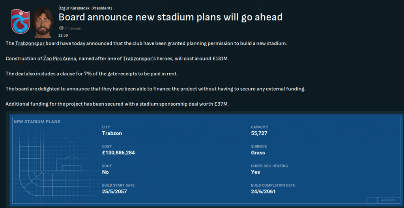This screenshot has width=404, height=208.
Task: Select the Trabzon city value
Action: [x=112, y=133]
